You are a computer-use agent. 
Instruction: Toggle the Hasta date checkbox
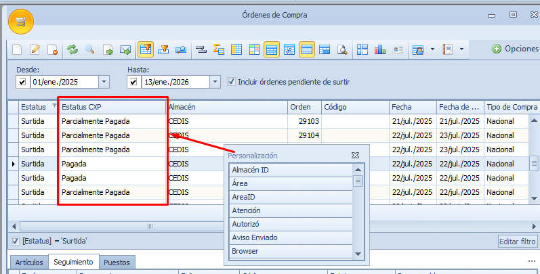[x=133, y=82]
